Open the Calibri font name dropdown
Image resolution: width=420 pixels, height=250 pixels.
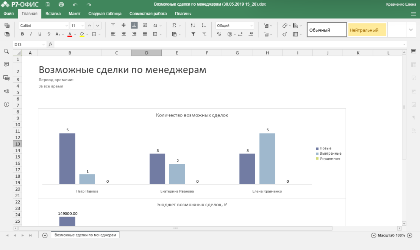[x=66, y=25]
